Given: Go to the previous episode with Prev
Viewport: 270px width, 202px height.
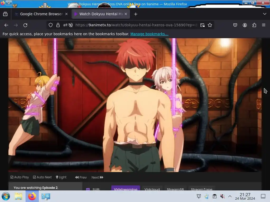Looking at the screenshot, I should 81,177.
